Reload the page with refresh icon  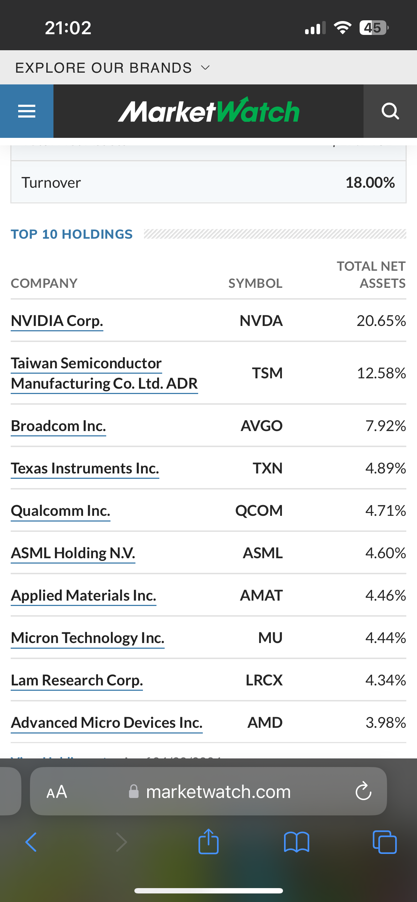[x=363, y=791]
